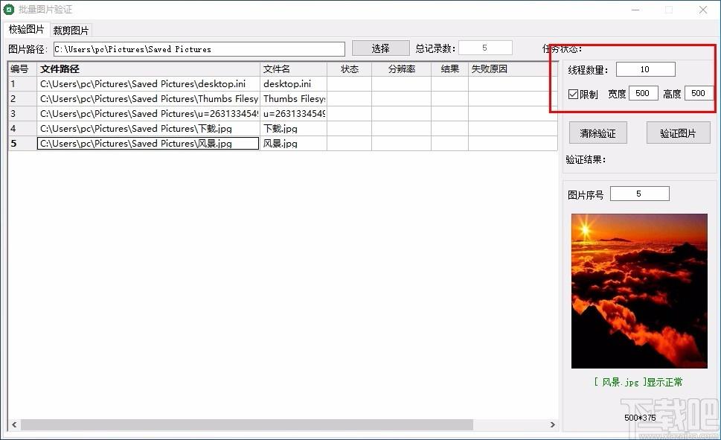Sort by 编号 column header
The height and width of the screenshot is (440, 721).
point(22,69)
